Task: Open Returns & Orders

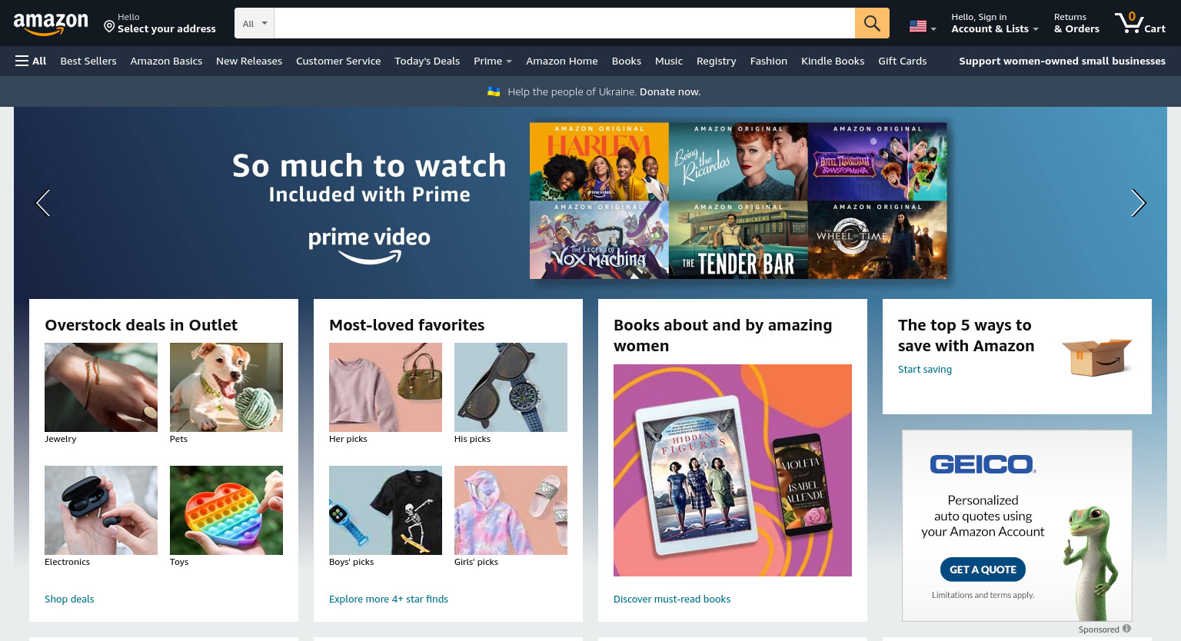Action: [1076, 23]
